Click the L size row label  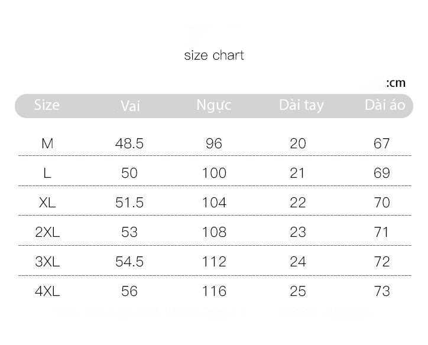[47, 173]
